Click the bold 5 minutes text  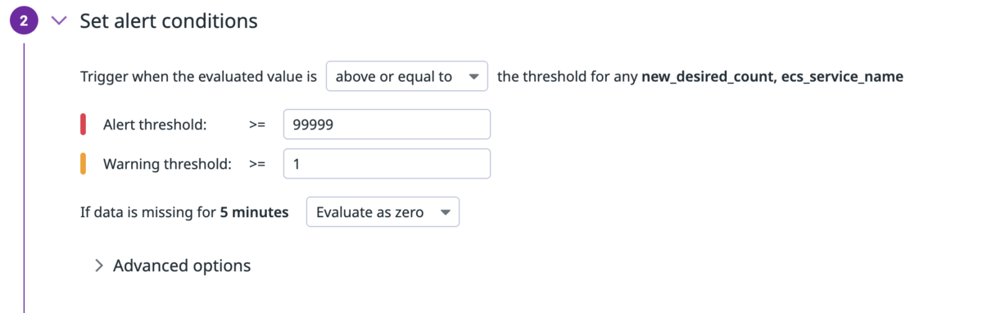255,212
